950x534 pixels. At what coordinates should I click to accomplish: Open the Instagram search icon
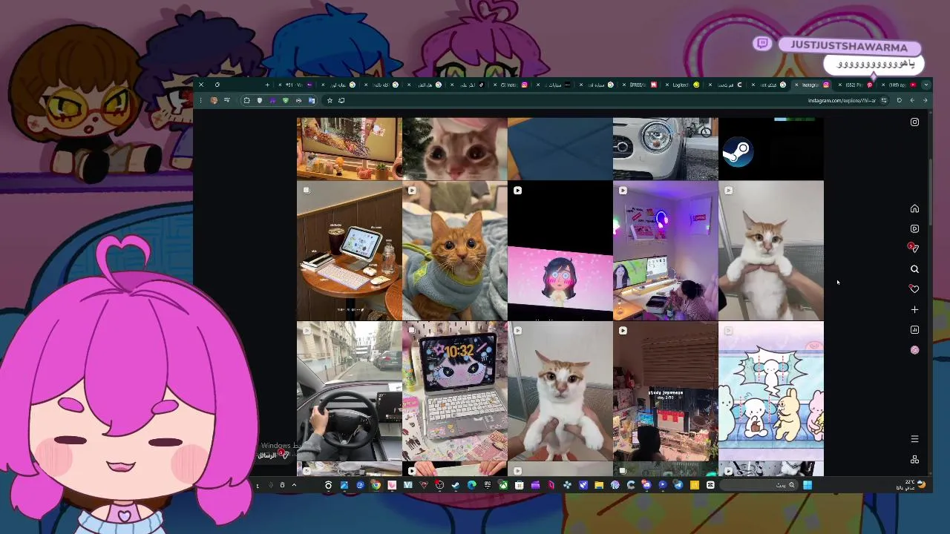pyautogui.click(x=914, y=269)
